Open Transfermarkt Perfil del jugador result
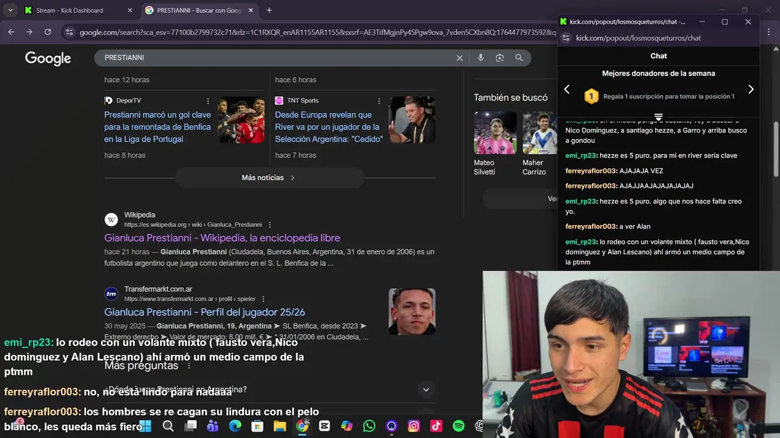780x438 pixels. tap(204, 312)
